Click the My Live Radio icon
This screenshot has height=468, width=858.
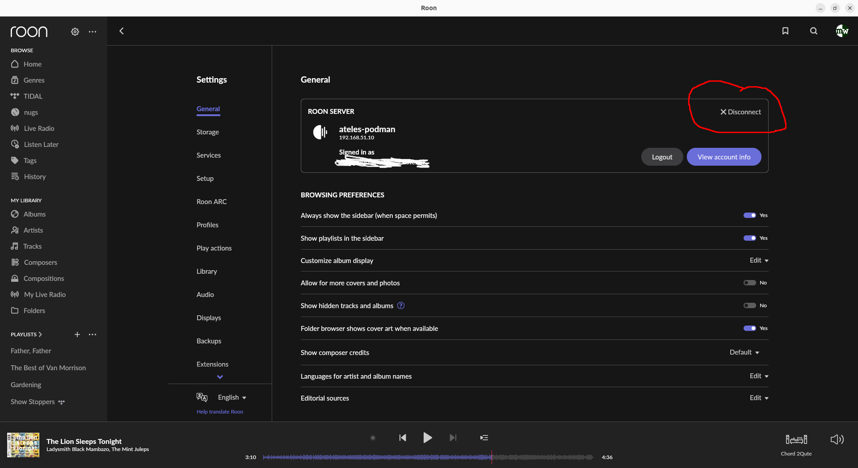(15, 294)
